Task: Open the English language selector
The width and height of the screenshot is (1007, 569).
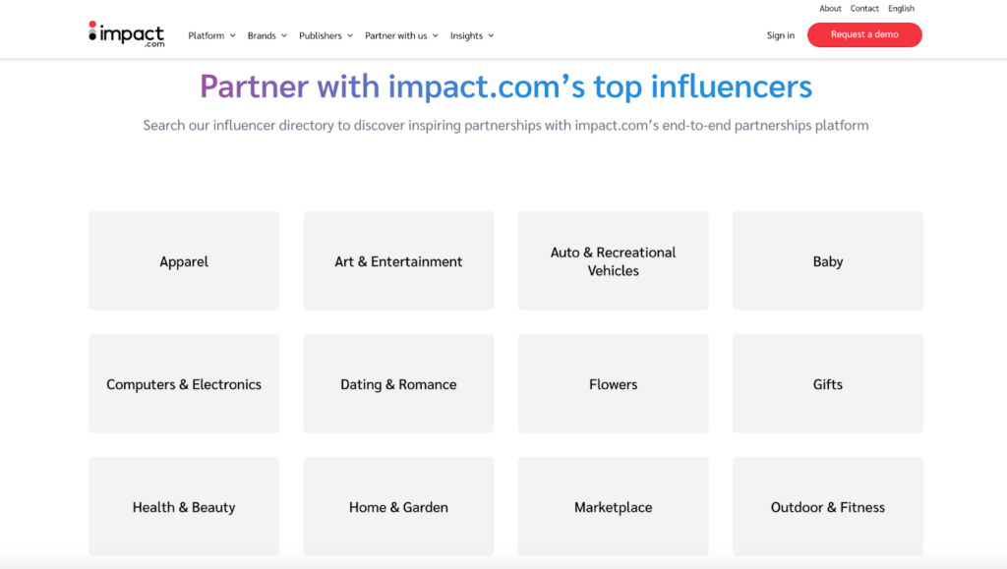Action: (x=901, y=8)
